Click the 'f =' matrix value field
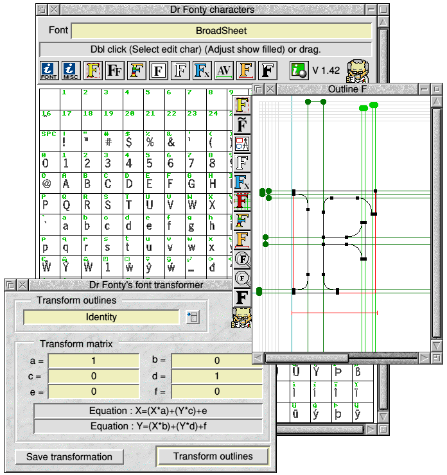 (x=216, y=392)
